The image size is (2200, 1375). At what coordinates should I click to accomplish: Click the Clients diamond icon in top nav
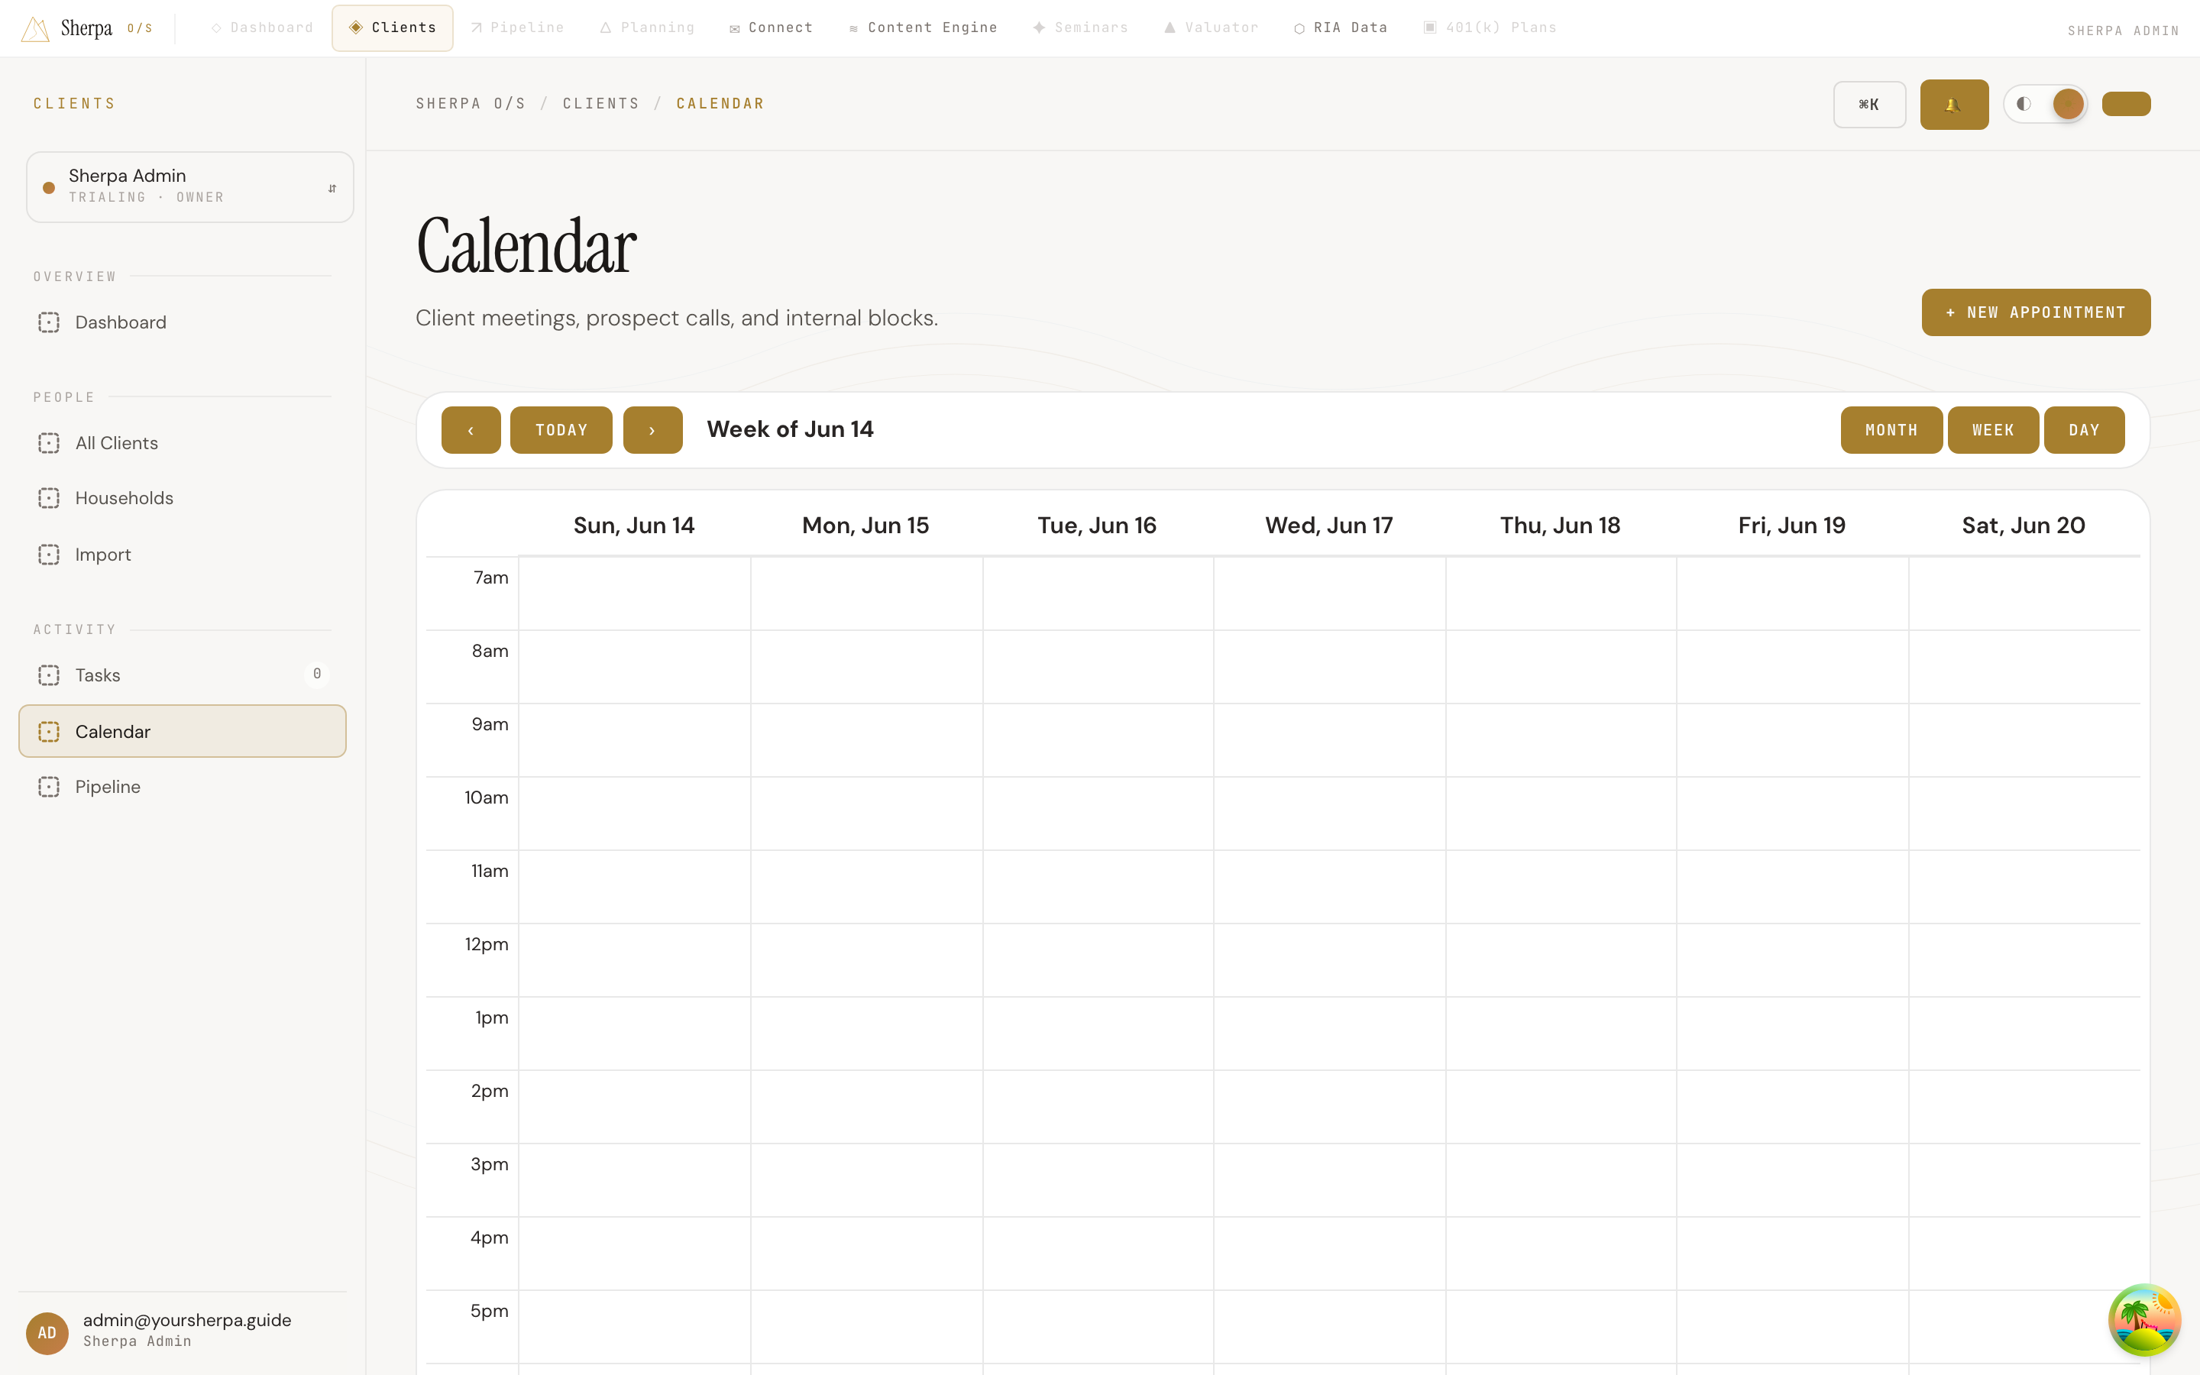pyautogui.click(x=355, y=27)
